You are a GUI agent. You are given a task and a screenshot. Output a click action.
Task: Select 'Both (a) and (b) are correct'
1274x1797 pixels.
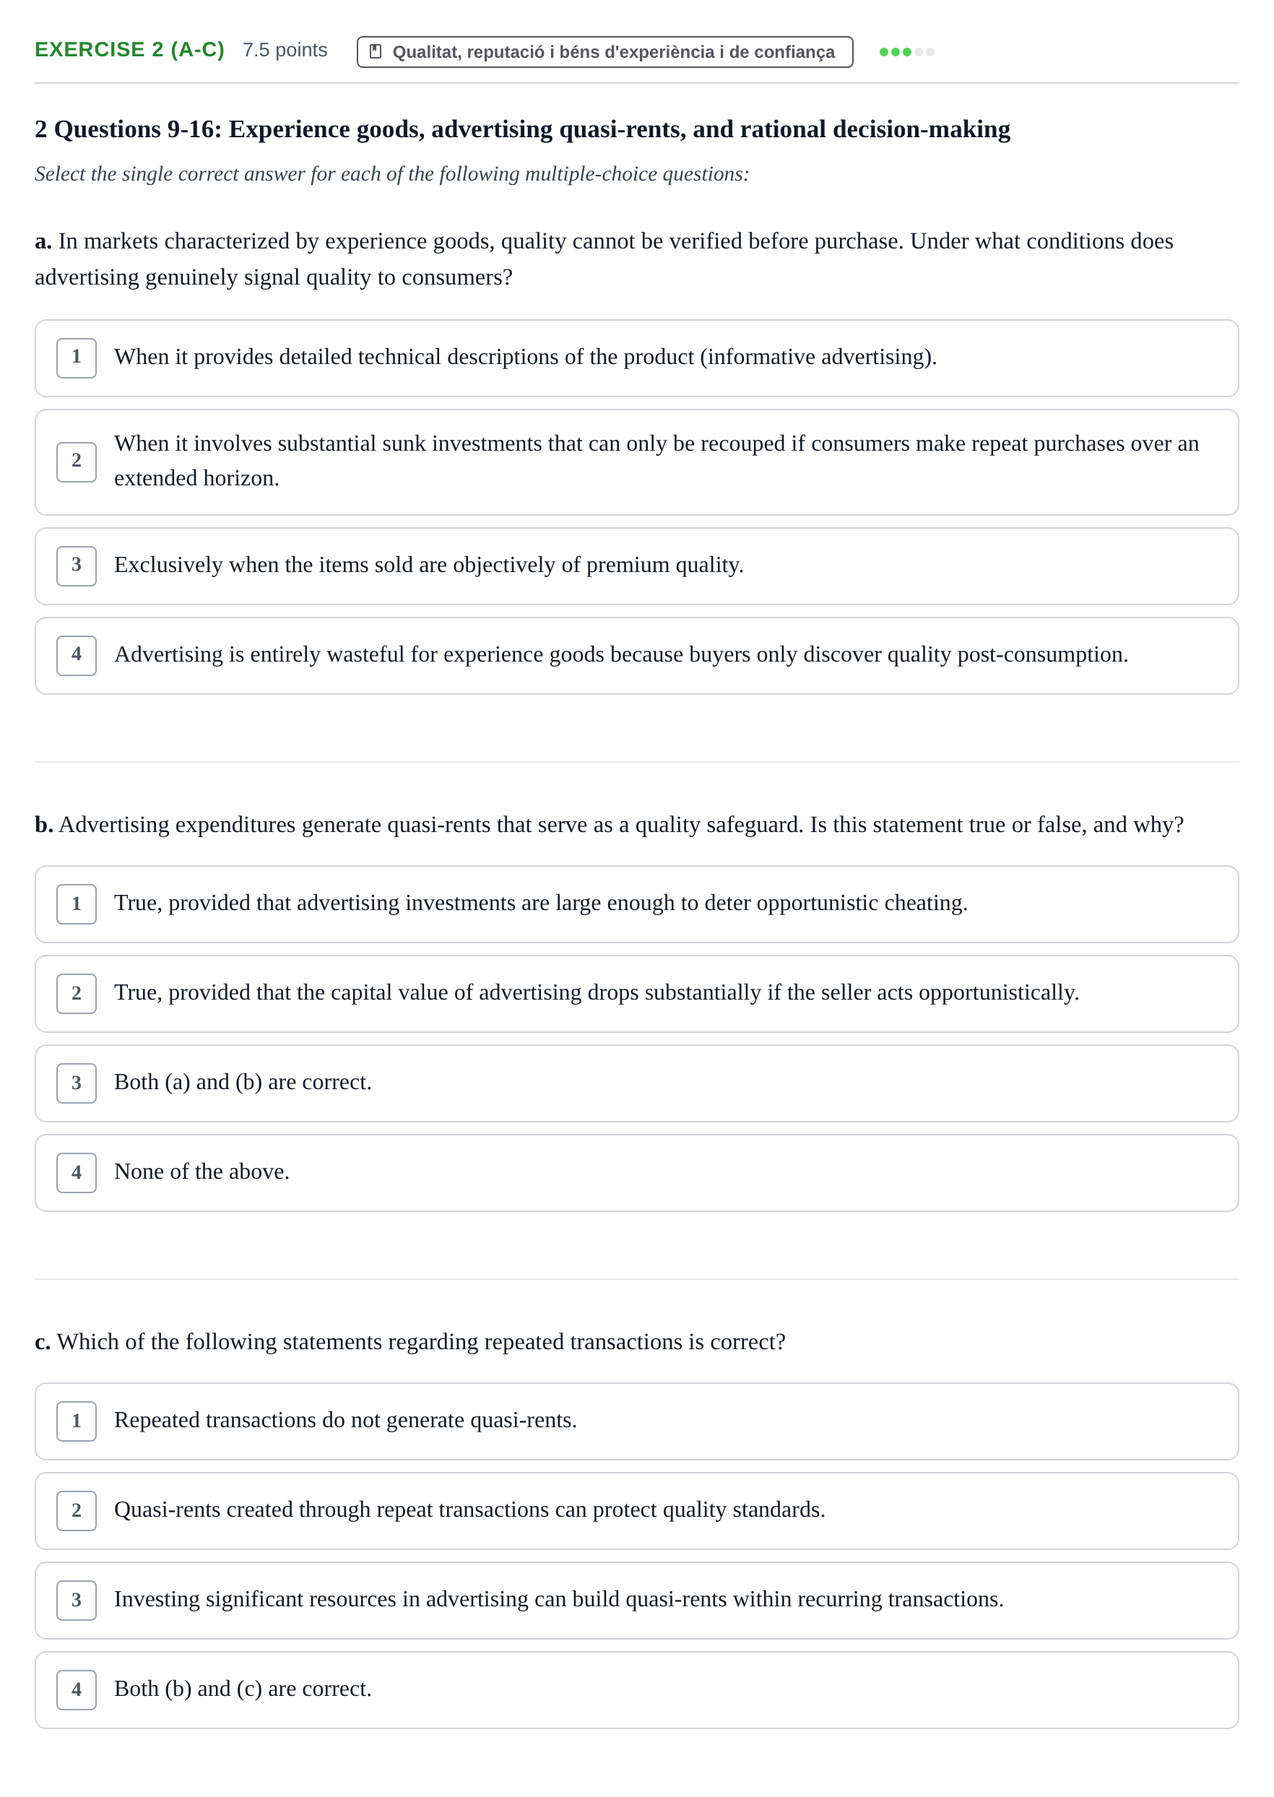[636, 1083]
